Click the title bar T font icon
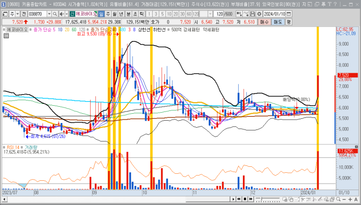The width and height of the screenshot is (361, 205). point(329,4)
